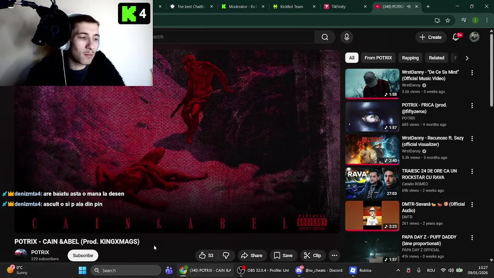This screenshot has width=494, height=278.
Task: Open DMTR-Savană video thumbnail
Action: pyautogui.click(x=372, y=216)
